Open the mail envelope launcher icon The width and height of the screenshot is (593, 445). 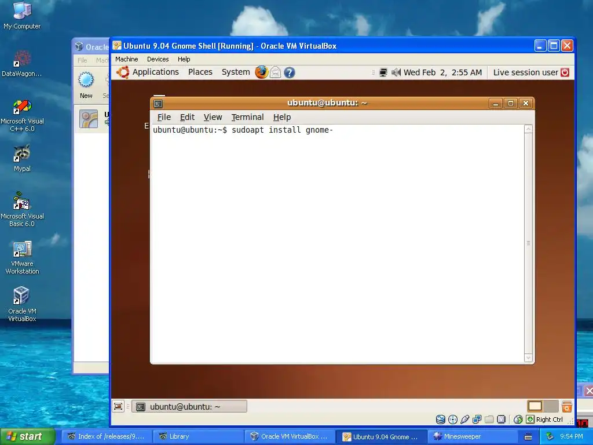click(x=275, y=72)
